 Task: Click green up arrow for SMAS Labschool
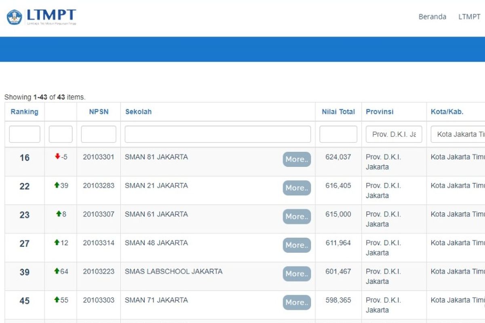pos(57,271)
